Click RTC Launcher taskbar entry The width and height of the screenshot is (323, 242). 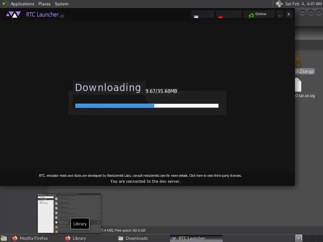[x=196, y=238]
